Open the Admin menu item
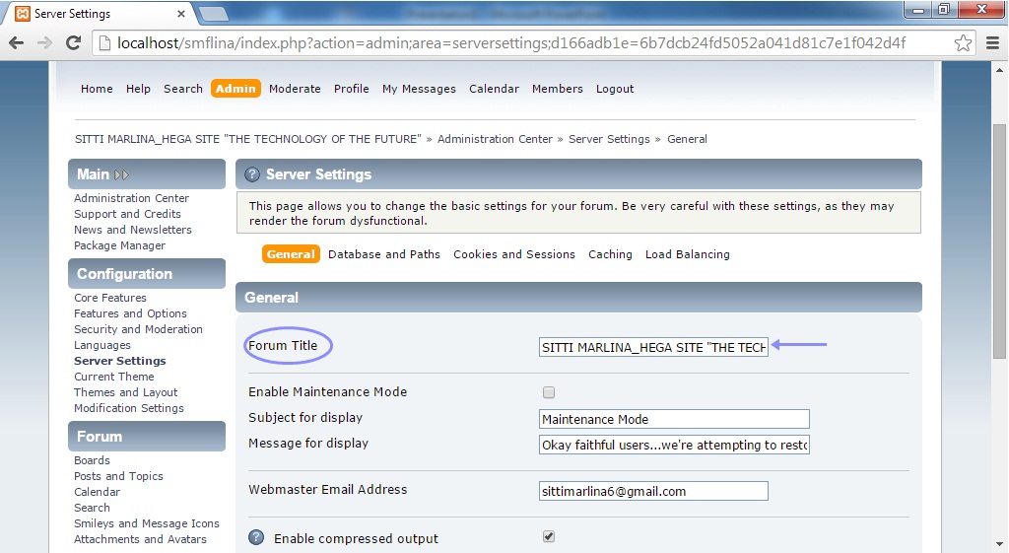 coord(235,89)
